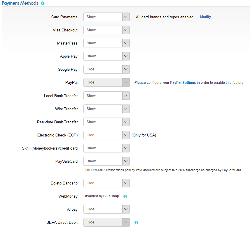The image size is (250, 229).
Task: Open the Alipay dropdown
Action: 107,209
